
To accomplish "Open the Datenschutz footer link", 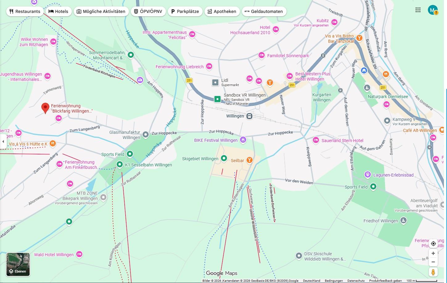I will pyautogui.click(x=356, y=281).
